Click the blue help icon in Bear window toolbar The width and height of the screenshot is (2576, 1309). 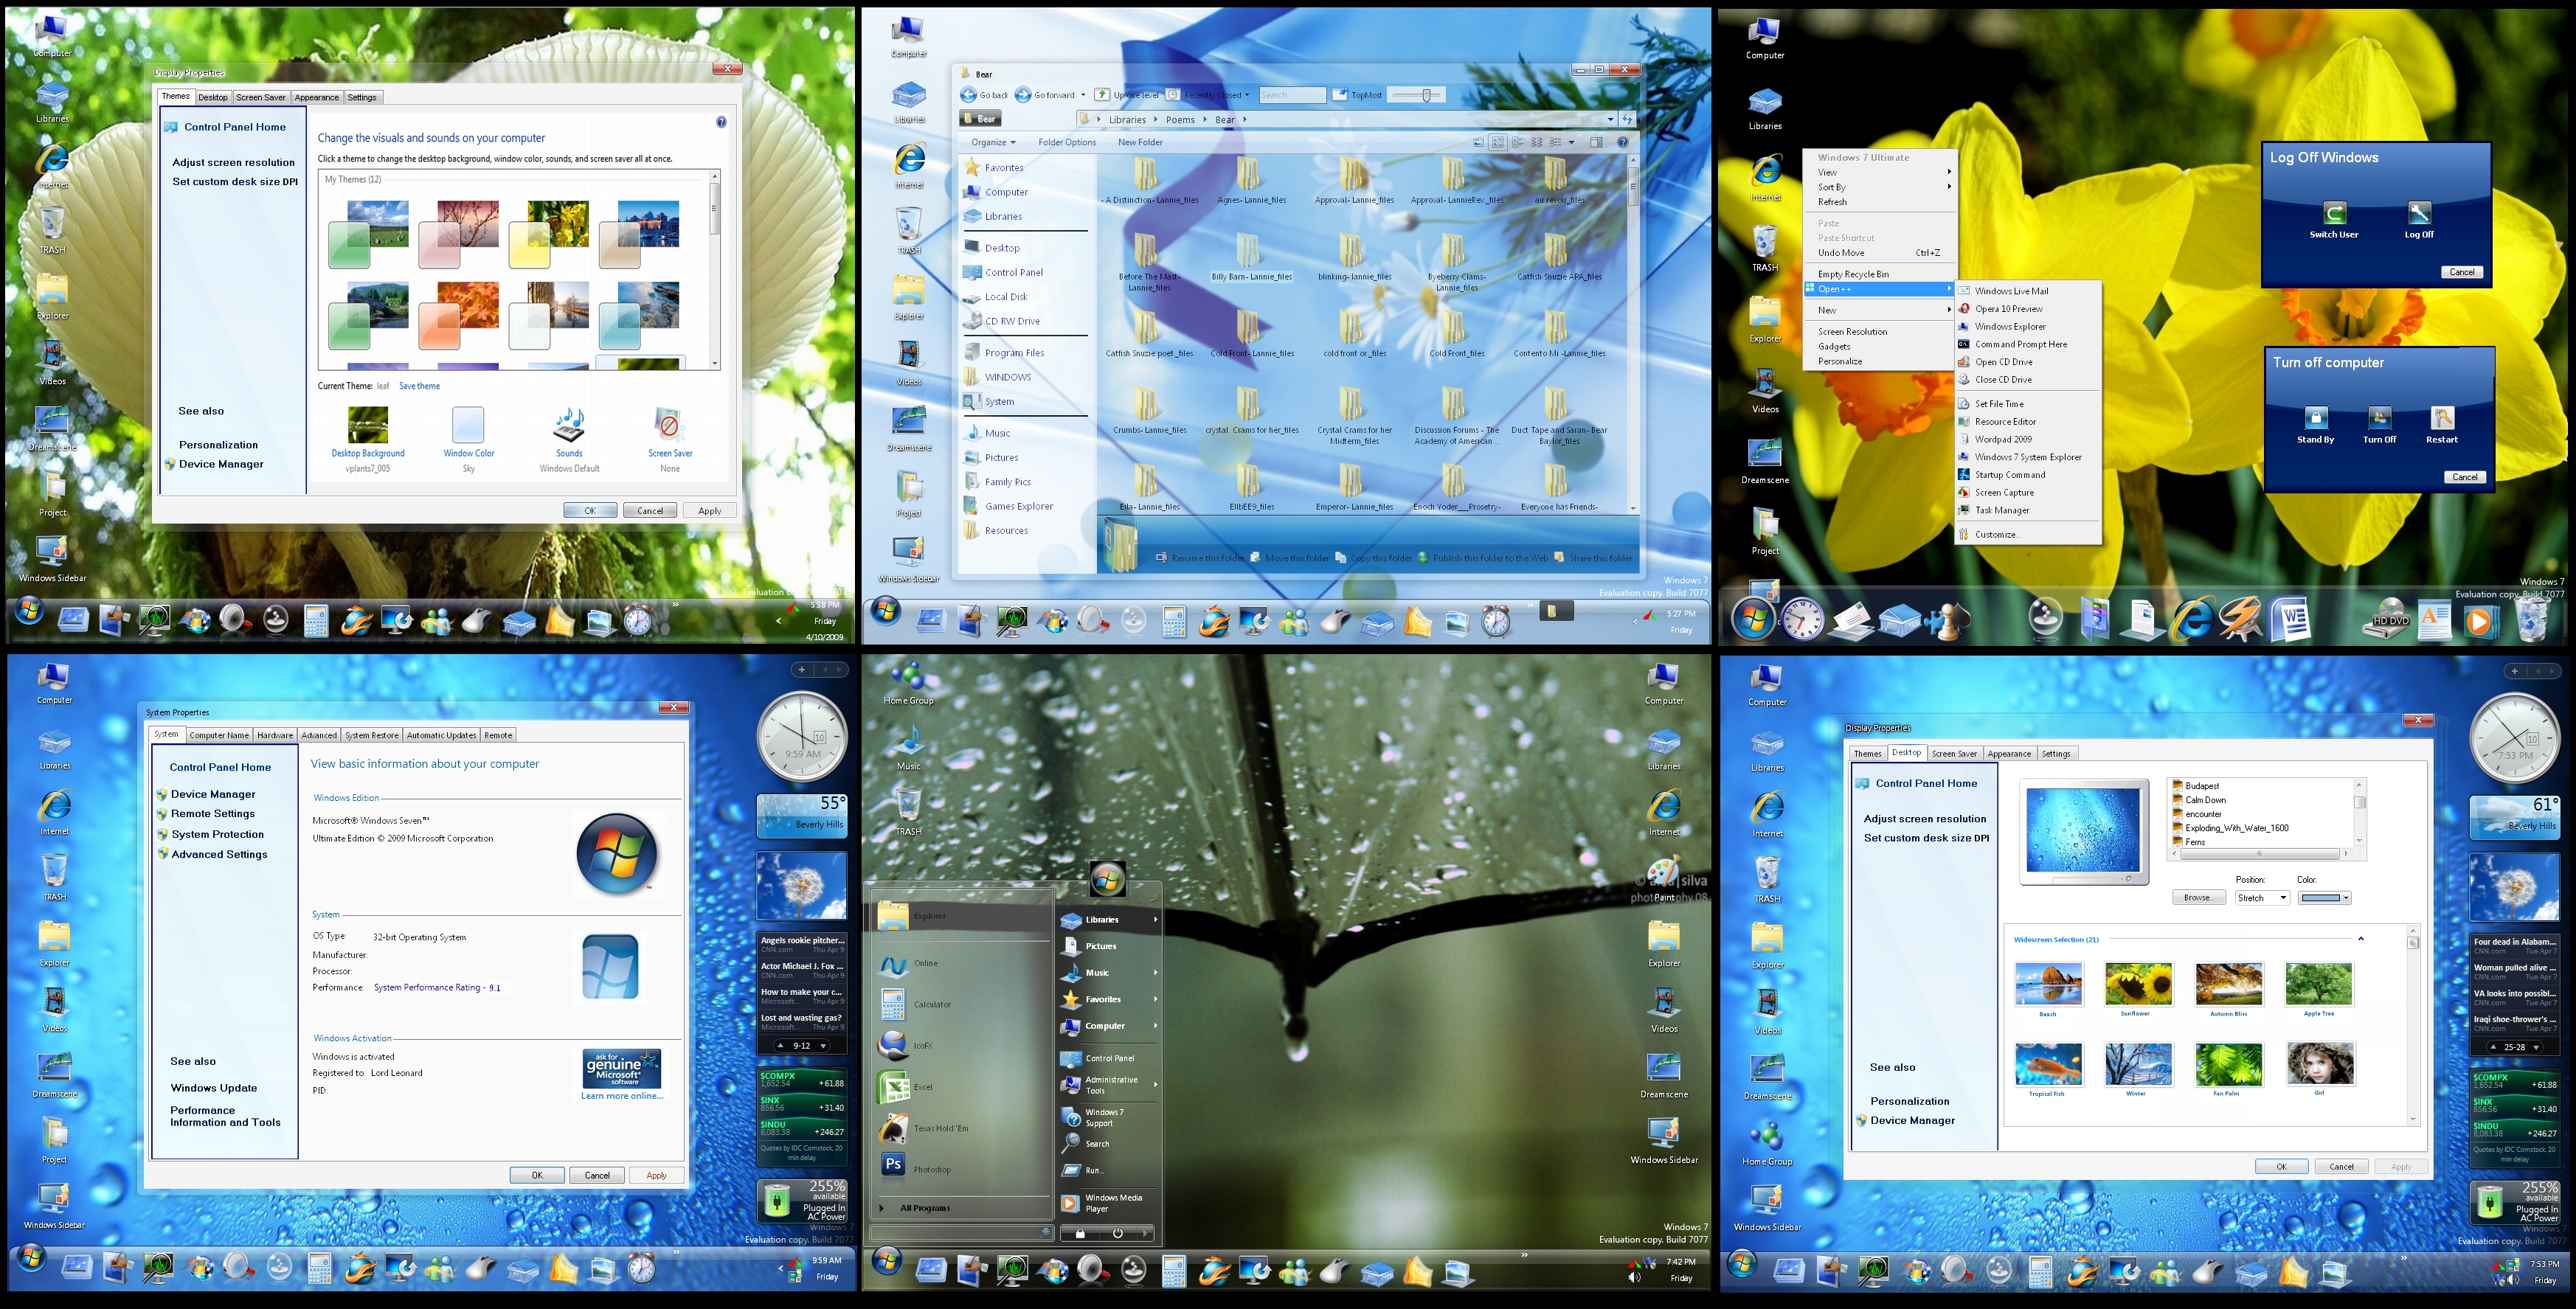click(x=1623, y=142)
